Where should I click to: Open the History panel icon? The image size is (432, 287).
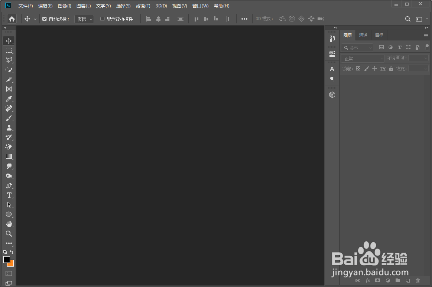point(332,39)
